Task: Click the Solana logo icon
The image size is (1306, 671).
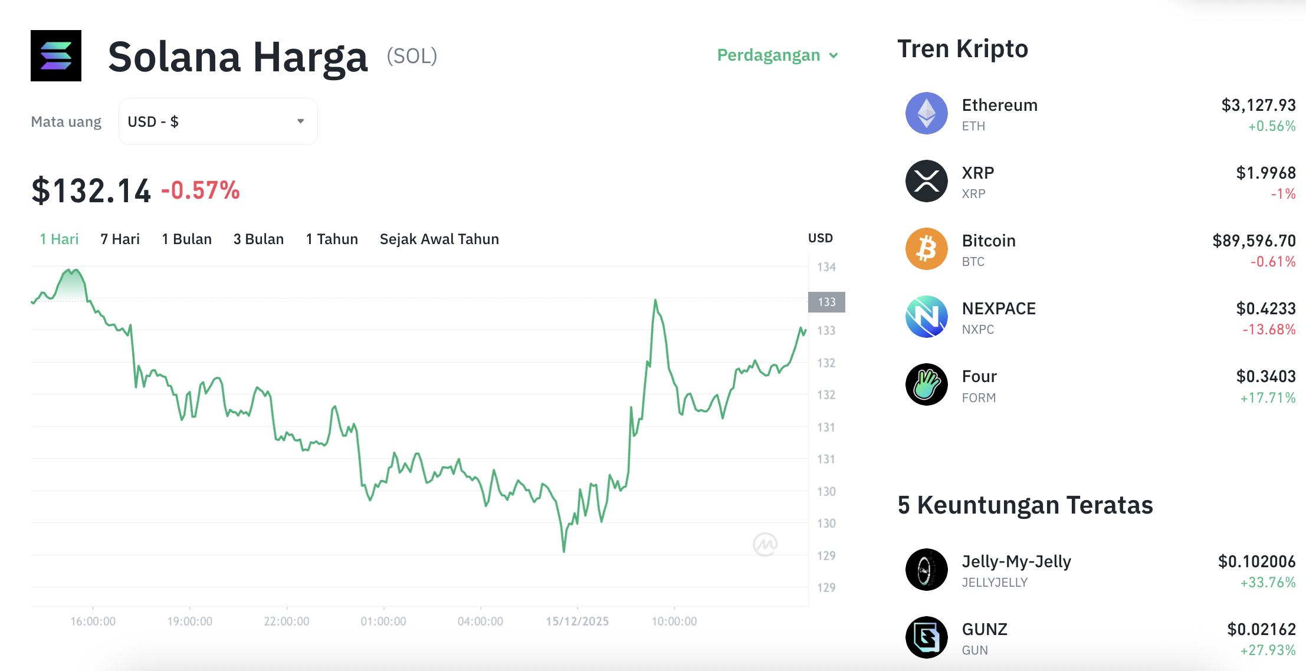Action: (x=56, y=56)
